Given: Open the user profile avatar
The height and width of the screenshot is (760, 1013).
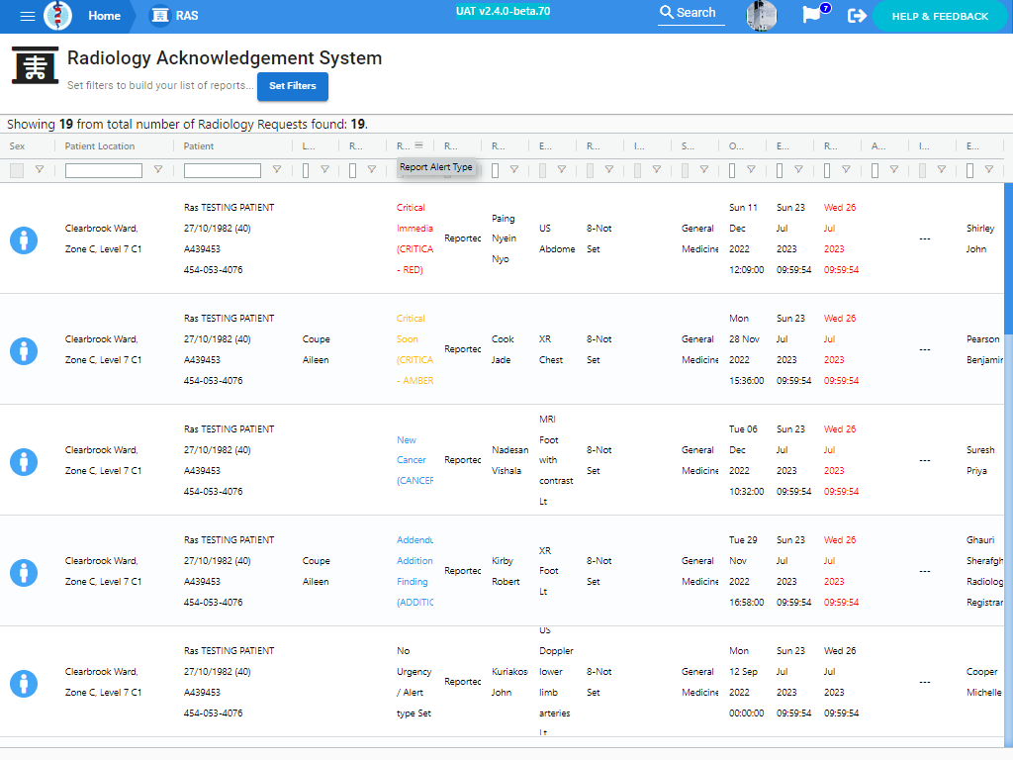Looking at the screenshot, I should tap(761, 16).
